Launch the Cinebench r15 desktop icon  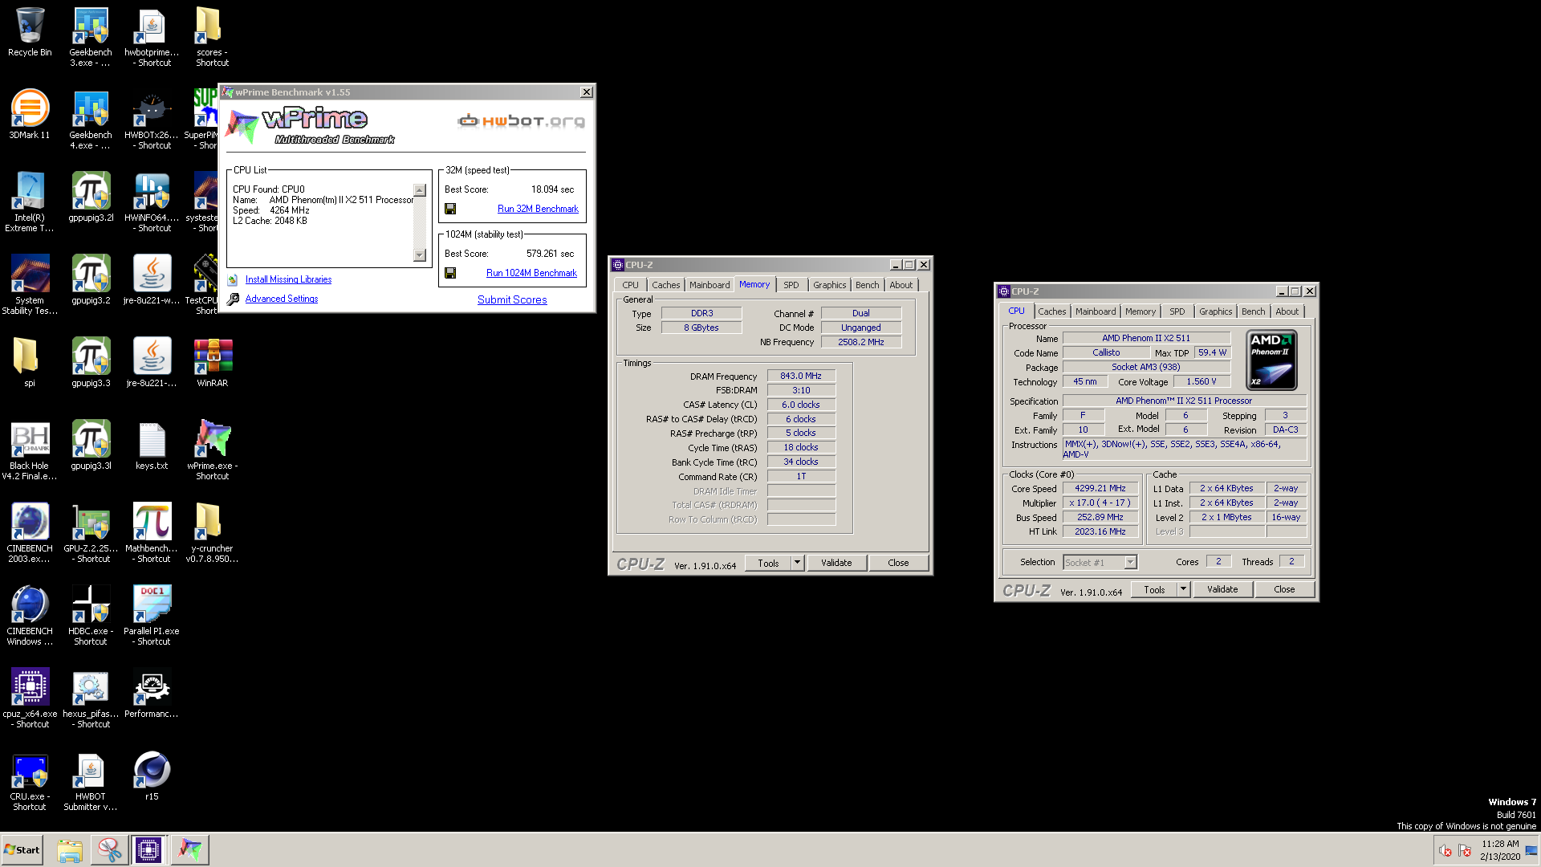tap(152, 776)
